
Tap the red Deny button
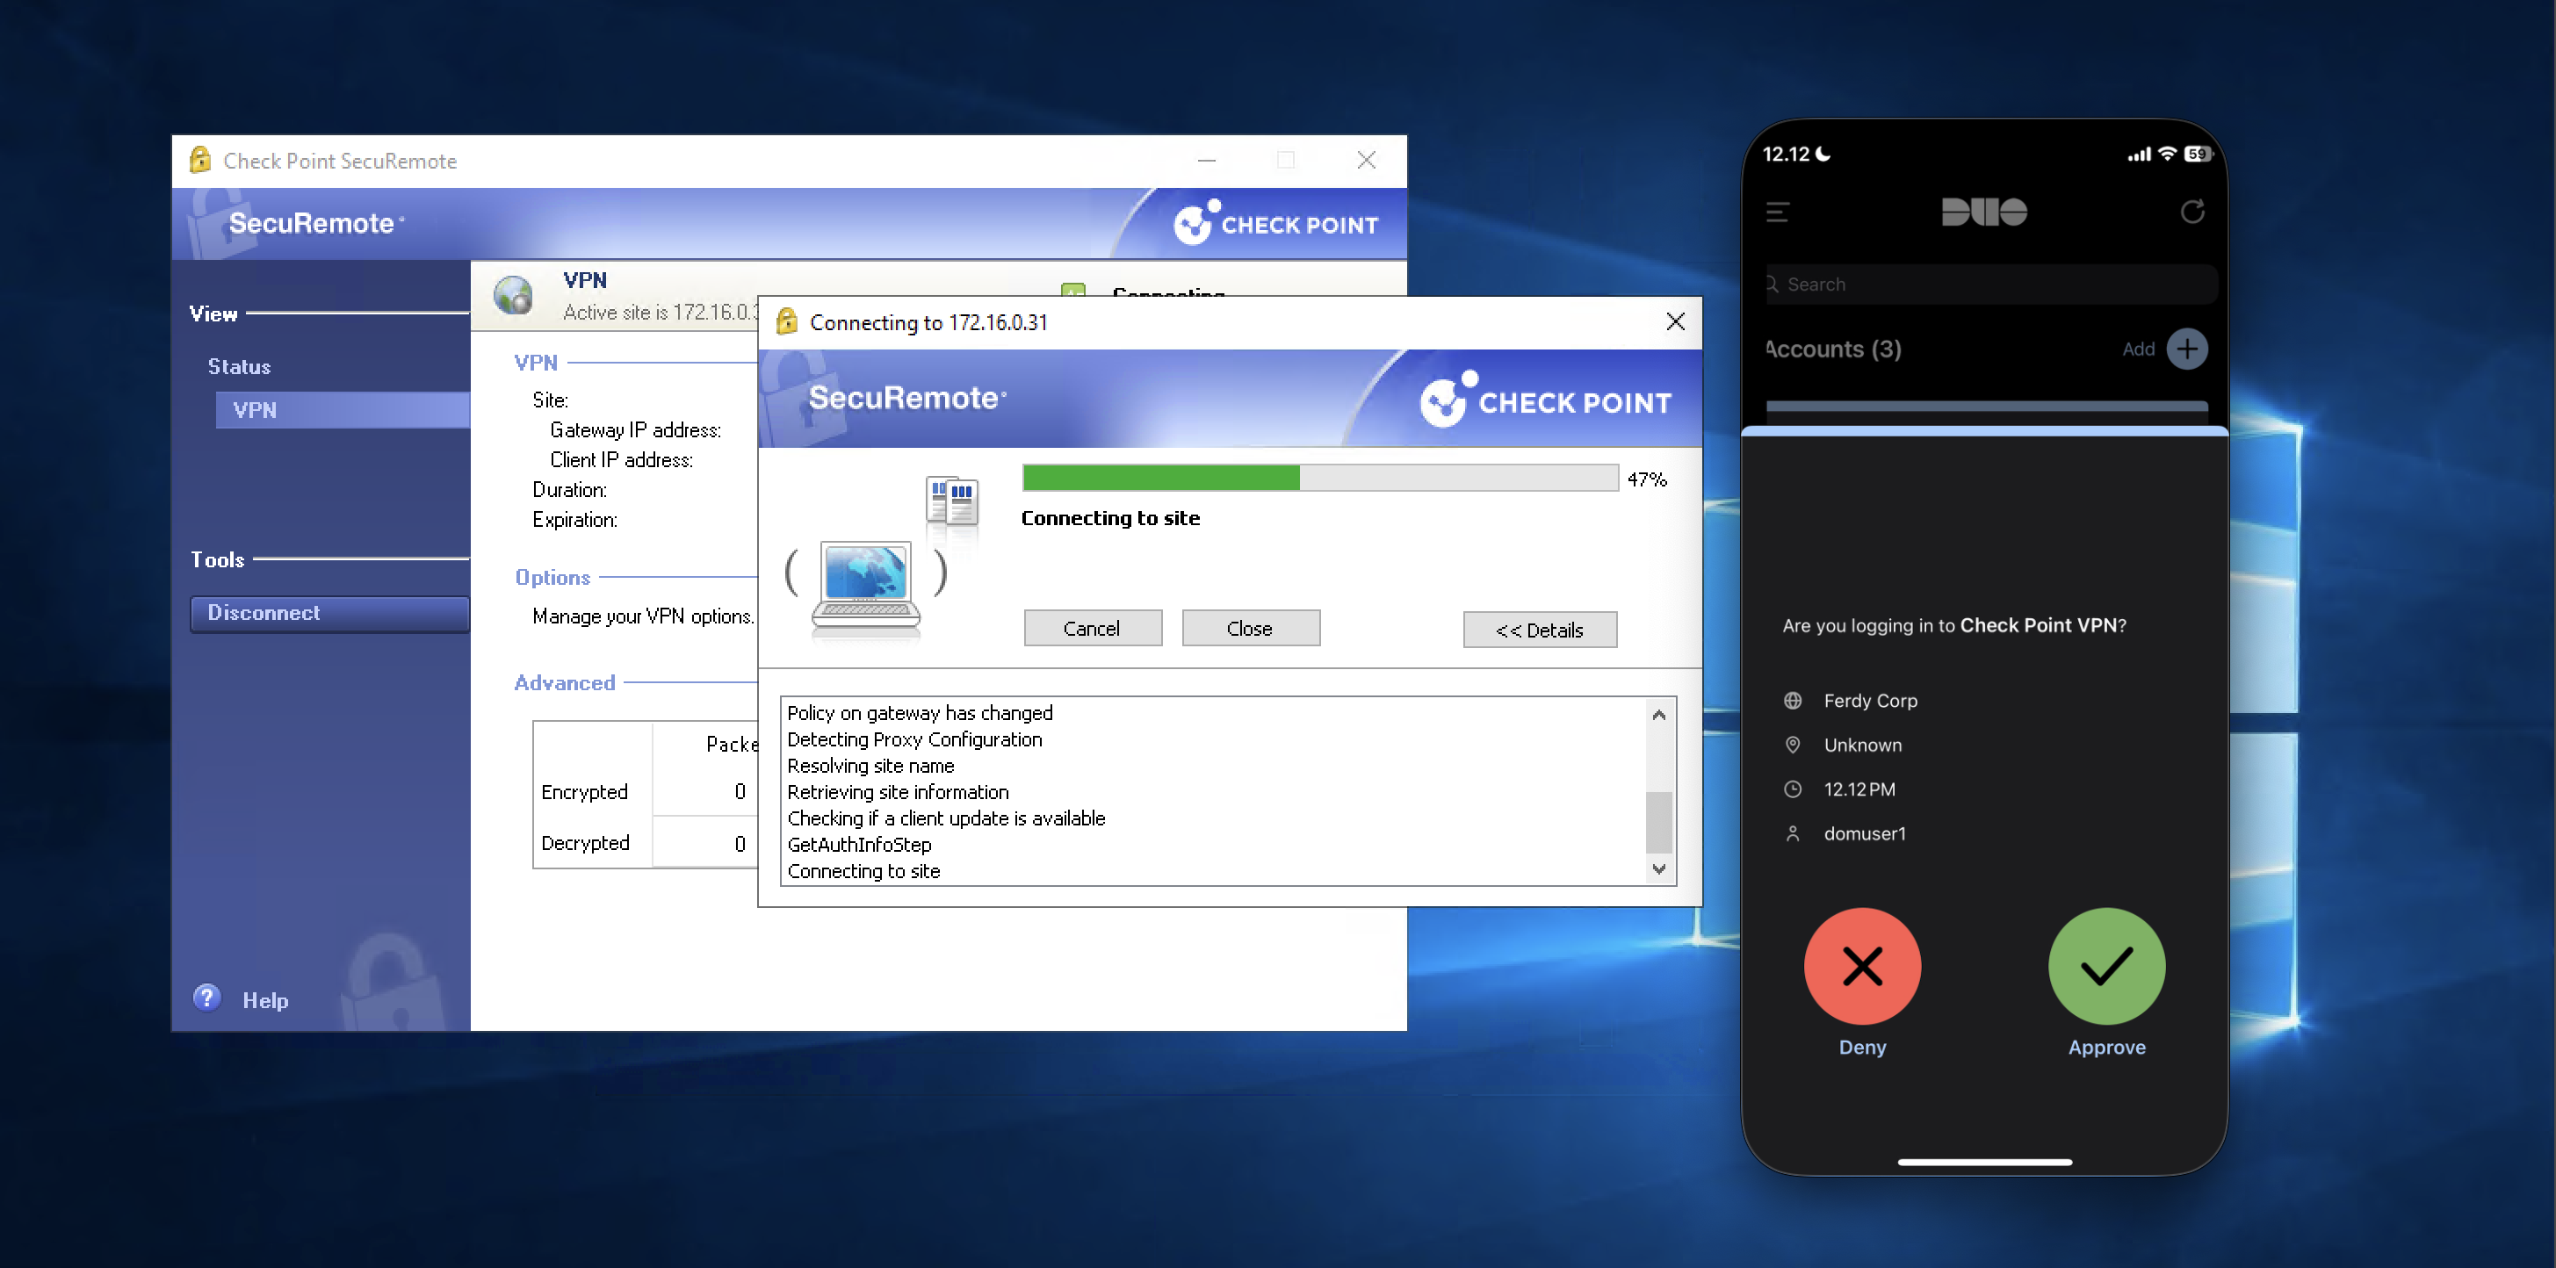(1861, 965)
